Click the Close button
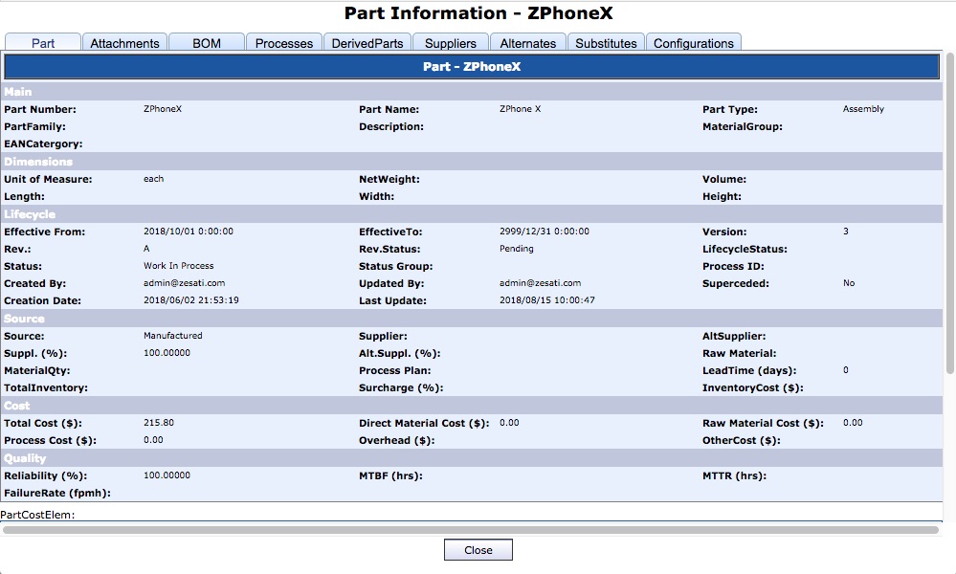 [x=478, y=549]
